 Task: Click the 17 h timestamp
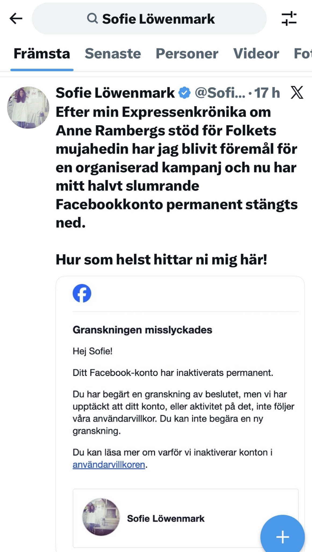click(267, 93)
